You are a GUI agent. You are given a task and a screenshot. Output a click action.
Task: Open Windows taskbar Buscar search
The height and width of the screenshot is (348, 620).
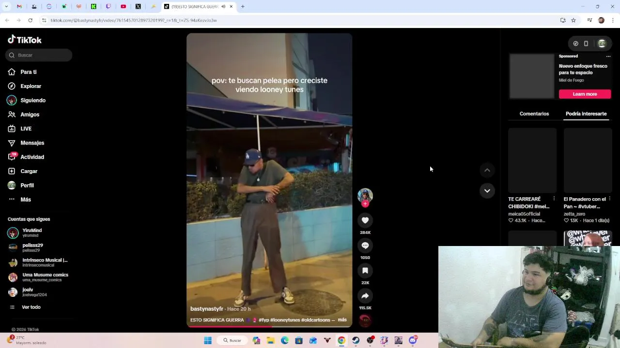click(232, 340)
